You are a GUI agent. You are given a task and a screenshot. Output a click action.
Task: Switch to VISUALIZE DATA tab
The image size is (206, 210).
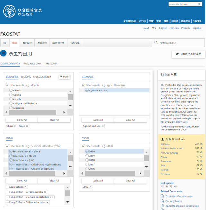coord(33,64)
